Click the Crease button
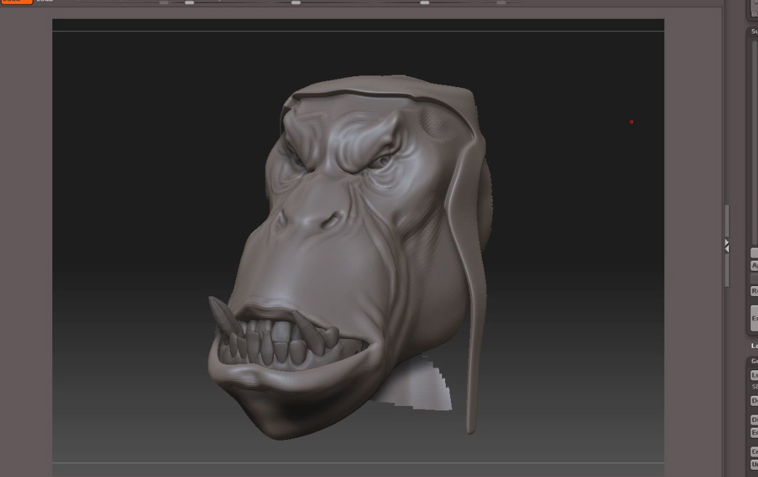Viewport: 758px width, 477px height. [x=754, y=452]
